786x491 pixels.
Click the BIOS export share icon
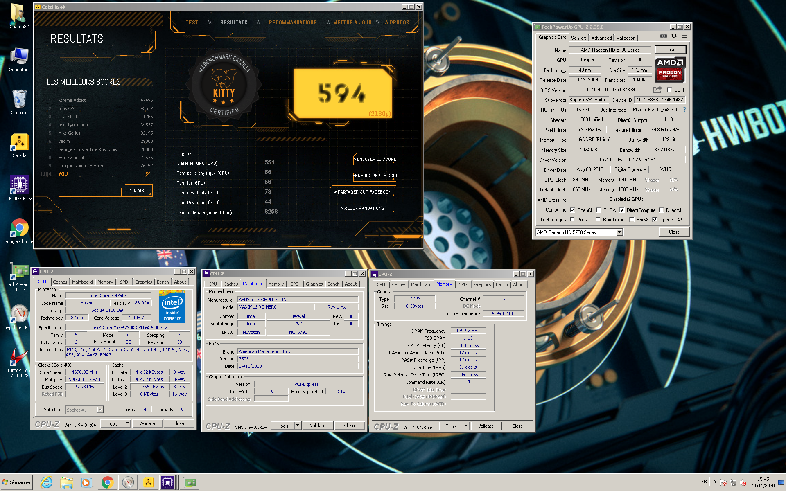(x=657, y=90)
